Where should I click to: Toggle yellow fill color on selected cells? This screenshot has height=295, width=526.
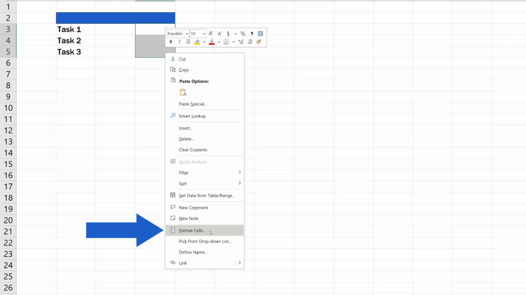click(197, 42)
